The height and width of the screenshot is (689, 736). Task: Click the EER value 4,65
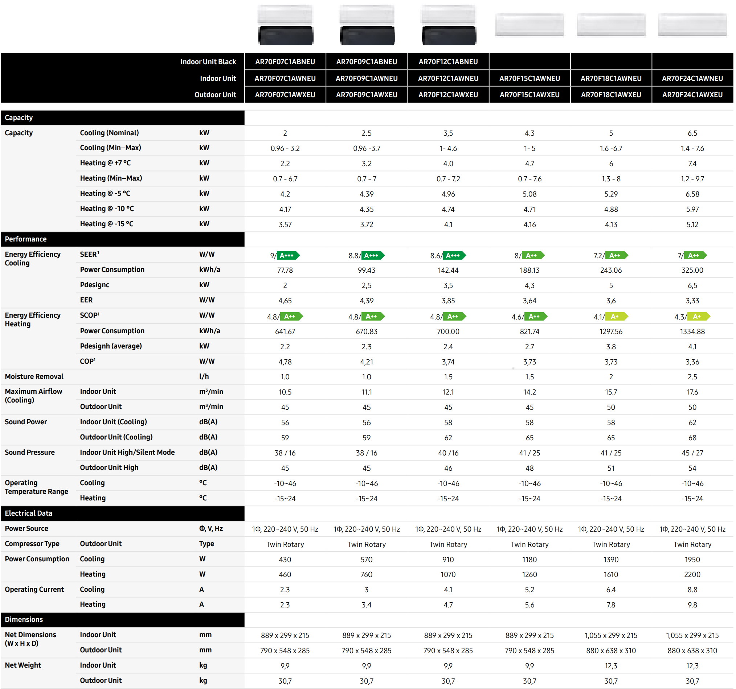click(285, 301)
